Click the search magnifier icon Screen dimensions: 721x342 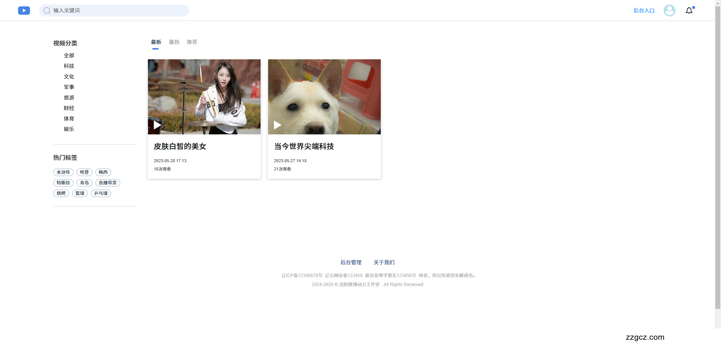pyautogui.click(x=47, y=11)
